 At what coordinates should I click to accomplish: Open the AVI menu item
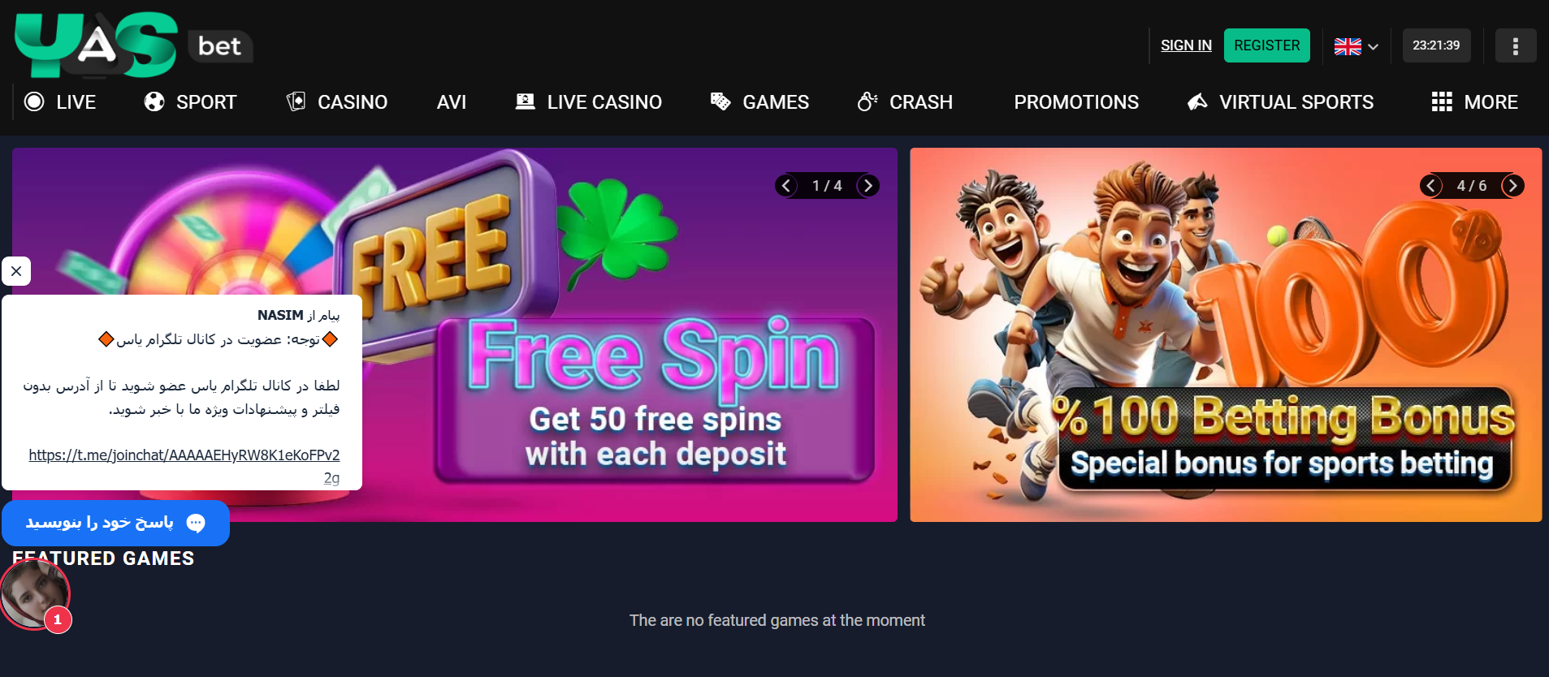tap(452, 102)
